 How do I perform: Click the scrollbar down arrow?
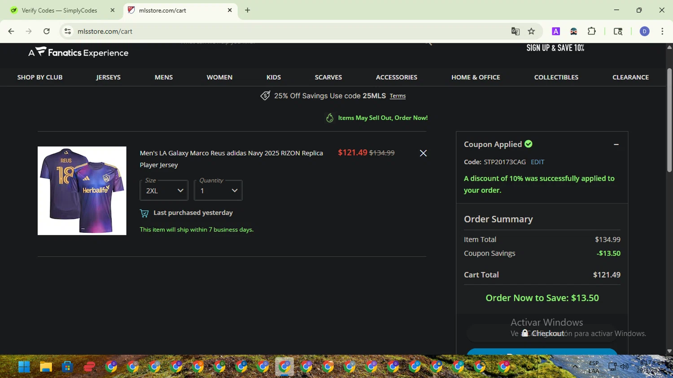point(669,351)
